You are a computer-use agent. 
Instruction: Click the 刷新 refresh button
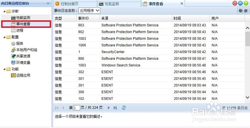click(243, 11)
